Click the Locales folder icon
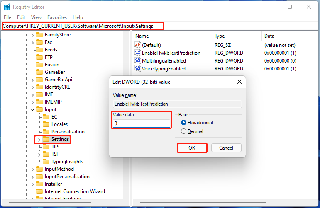320x208 pixels. tap(46, 124)
